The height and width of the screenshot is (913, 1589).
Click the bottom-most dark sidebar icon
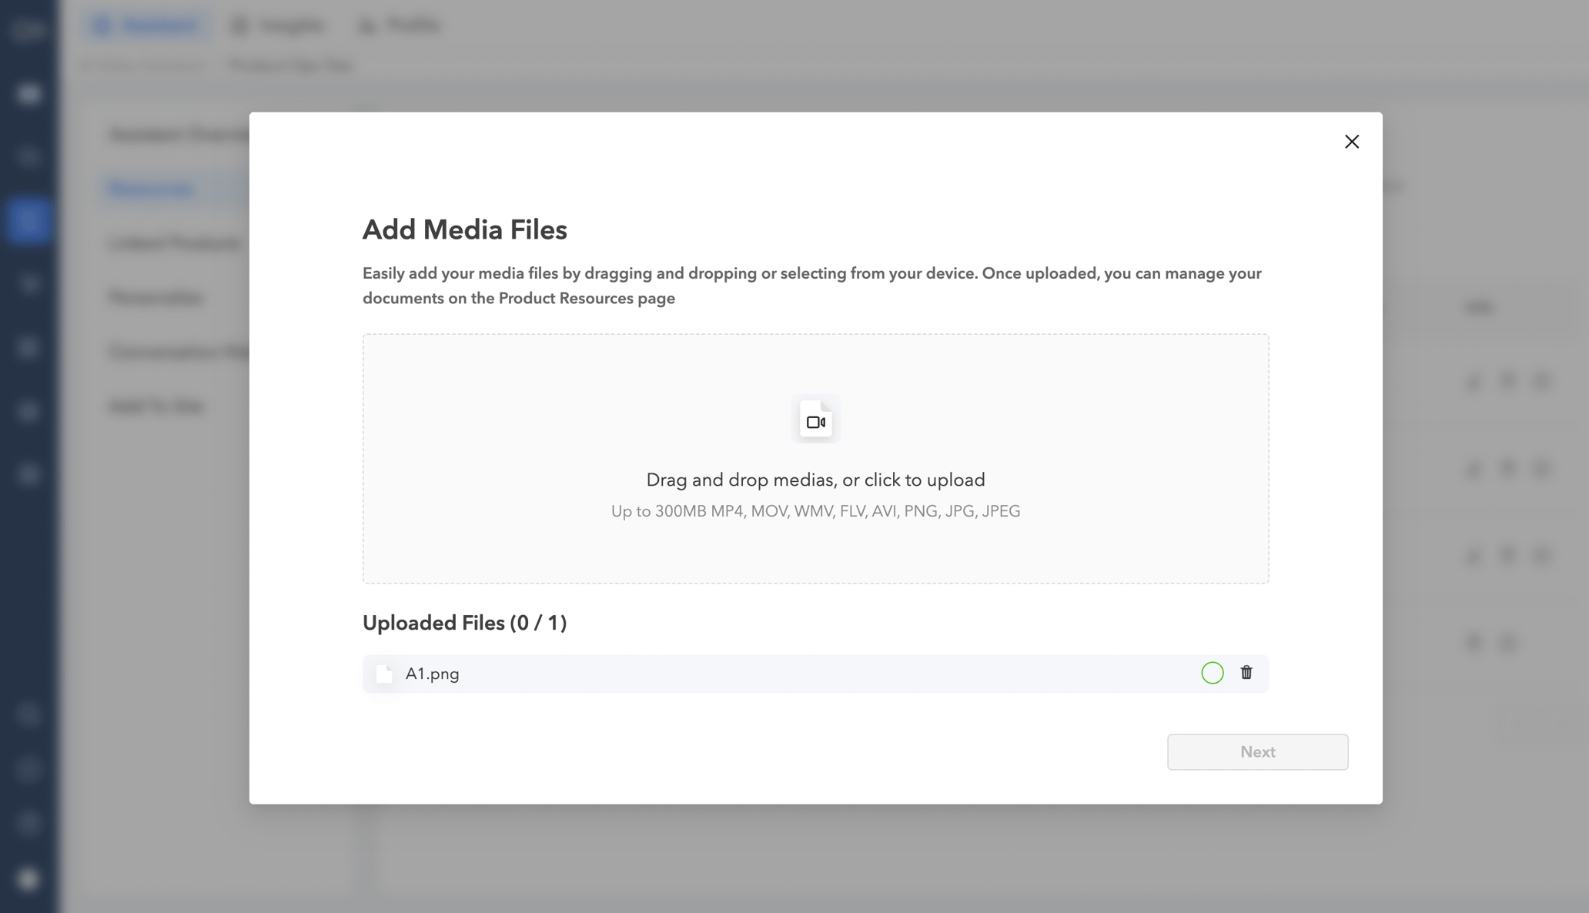coord(28,878)
